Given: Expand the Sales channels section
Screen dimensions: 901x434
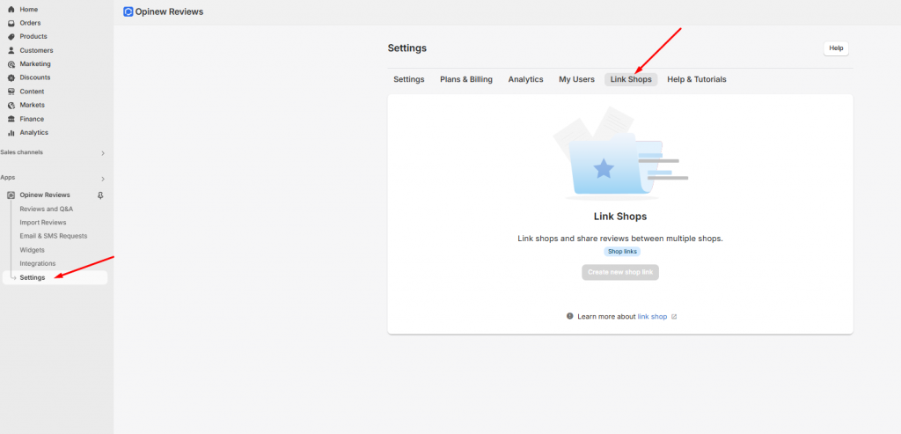Looking at the screenshot, I should click(x=103, y=153).
